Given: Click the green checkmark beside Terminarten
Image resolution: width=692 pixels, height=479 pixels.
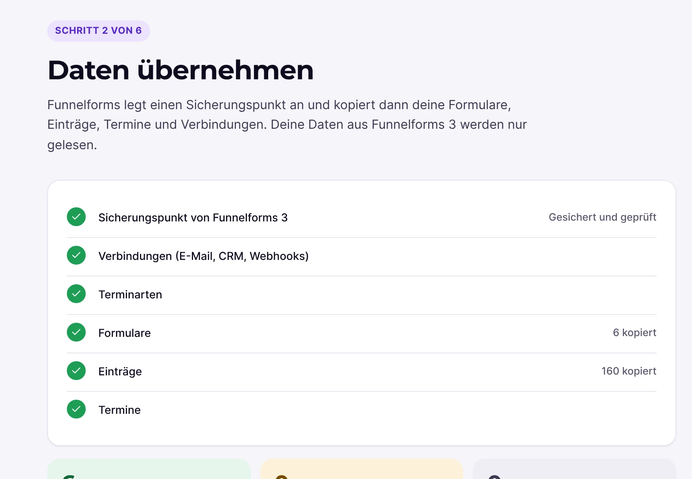Looking at the screenshot, I should click(76, 294).
